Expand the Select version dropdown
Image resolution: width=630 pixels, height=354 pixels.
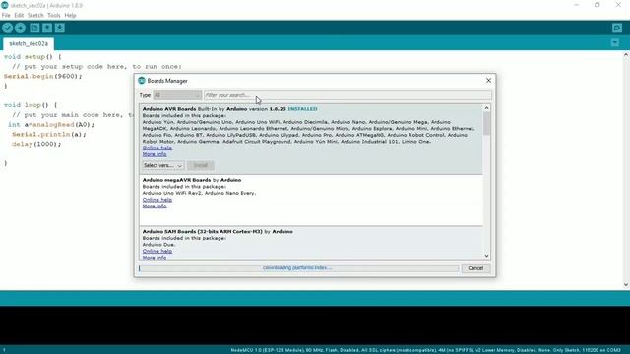point(162,165)
